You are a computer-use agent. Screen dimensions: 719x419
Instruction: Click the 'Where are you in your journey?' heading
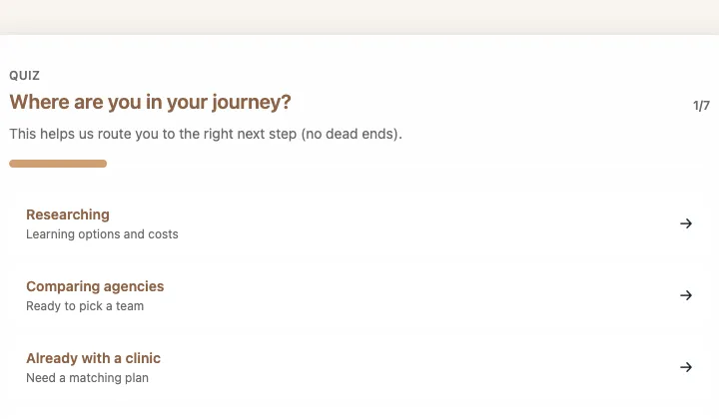[150, 102]
